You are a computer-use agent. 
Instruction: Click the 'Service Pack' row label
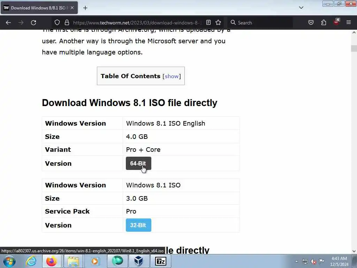67,211
